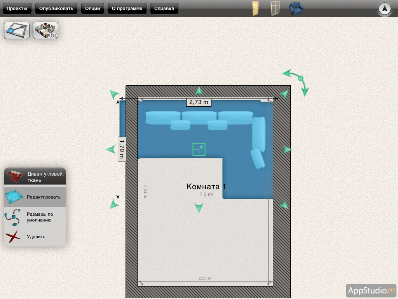Select the green center marker on sofa
398x299 pixels.
tap(199, 149)
